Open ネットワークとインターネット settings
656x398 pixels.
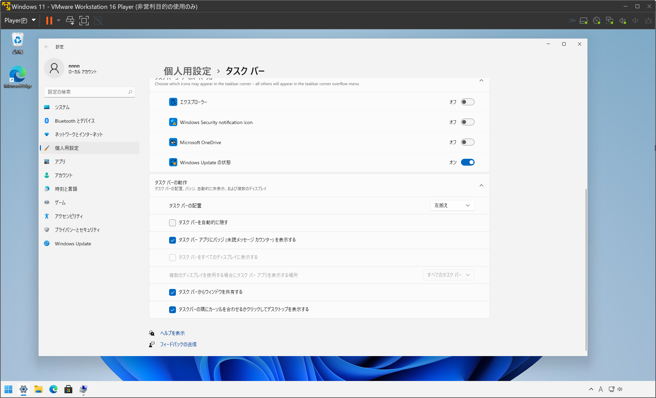click(90, 134)
